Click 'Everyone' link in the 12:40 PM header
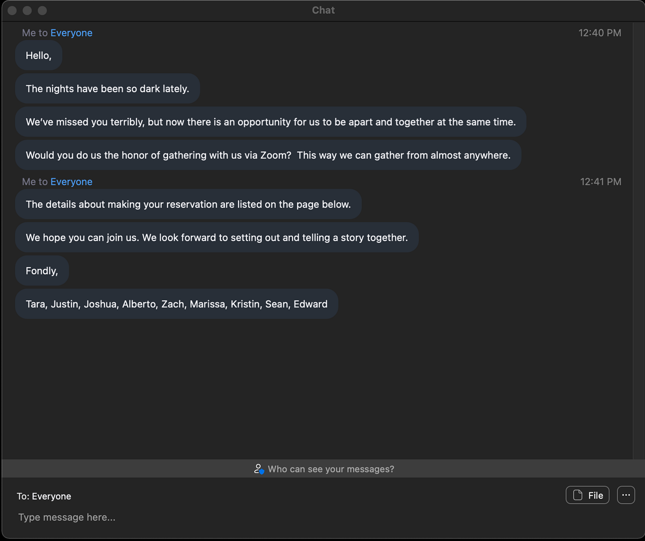645x541 pixels. 71,33
